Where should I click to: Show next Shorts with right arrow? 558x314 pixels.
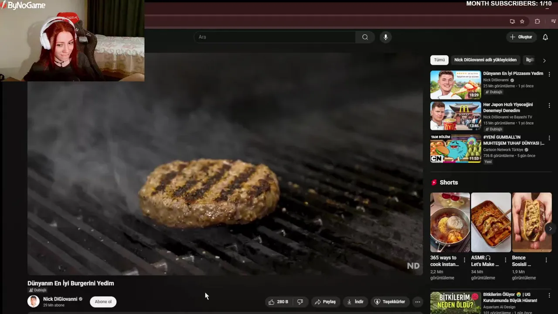[550, 229]
